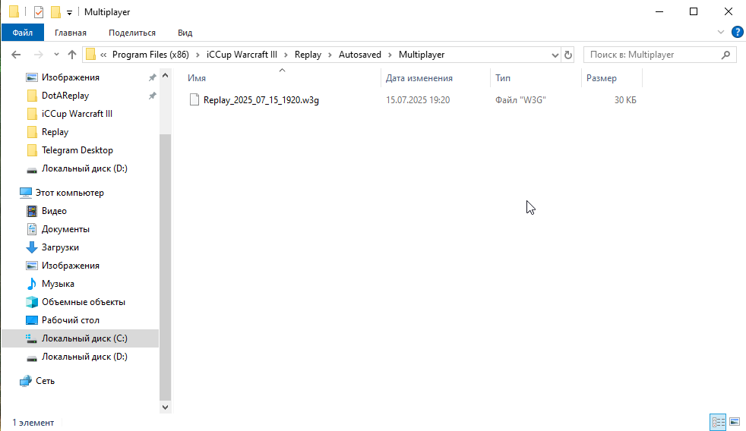Sort by Дата изменения column header

coord(435,78)
